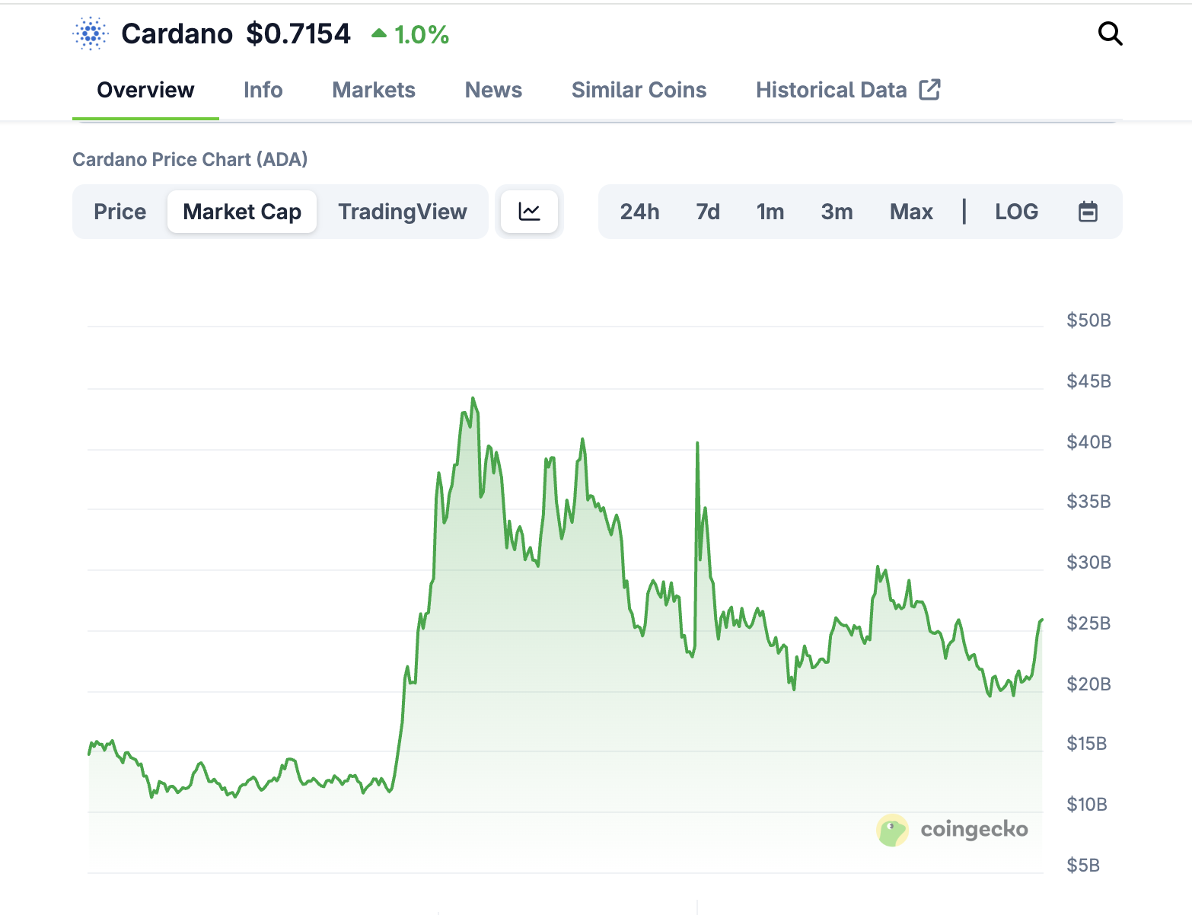Click the external link icon beside Historical Data
The image size is (1192, 915).
pyautogui.click(x=929, y=90)
